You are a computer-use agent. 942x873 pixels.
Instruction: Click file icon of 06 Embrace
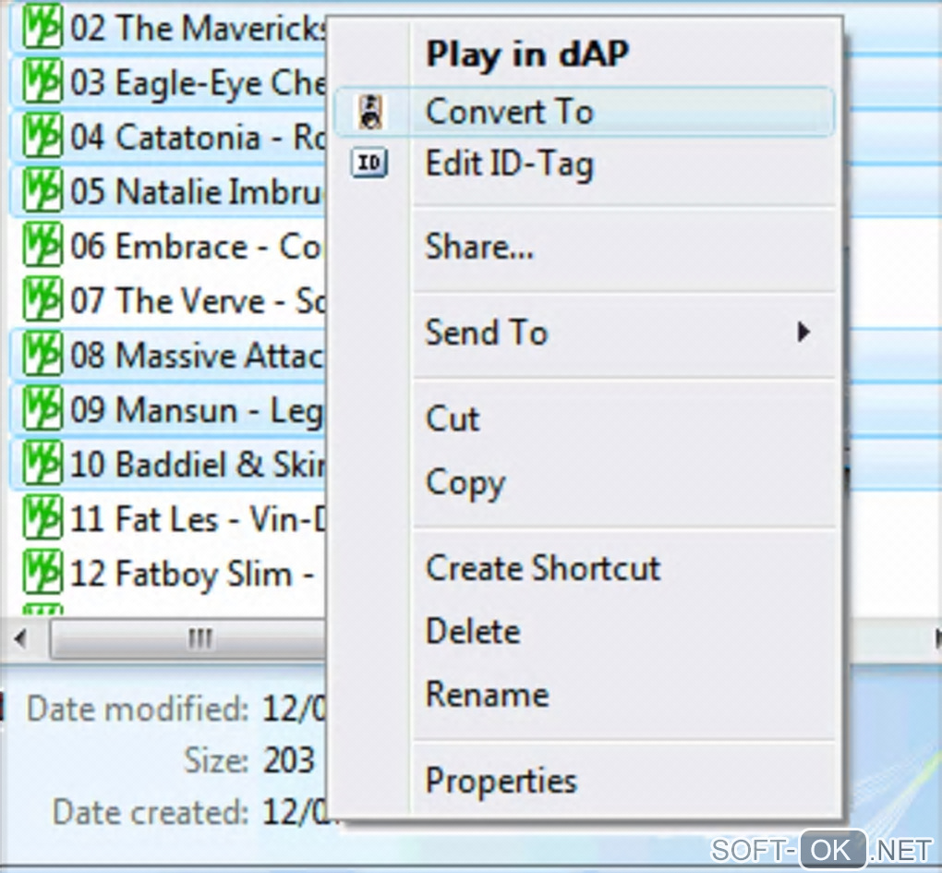coord(42,245)
